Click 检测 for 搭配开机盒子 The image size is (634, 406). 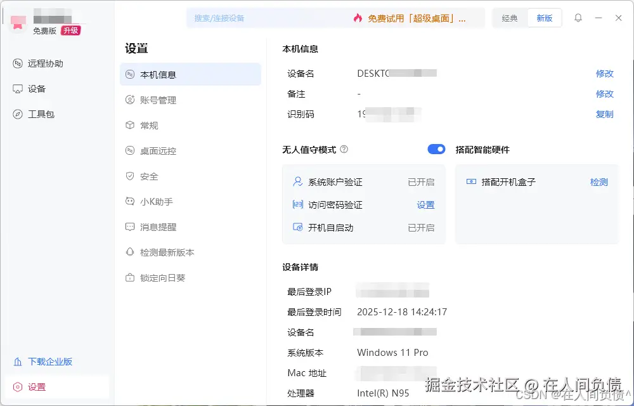pos(598,182)
